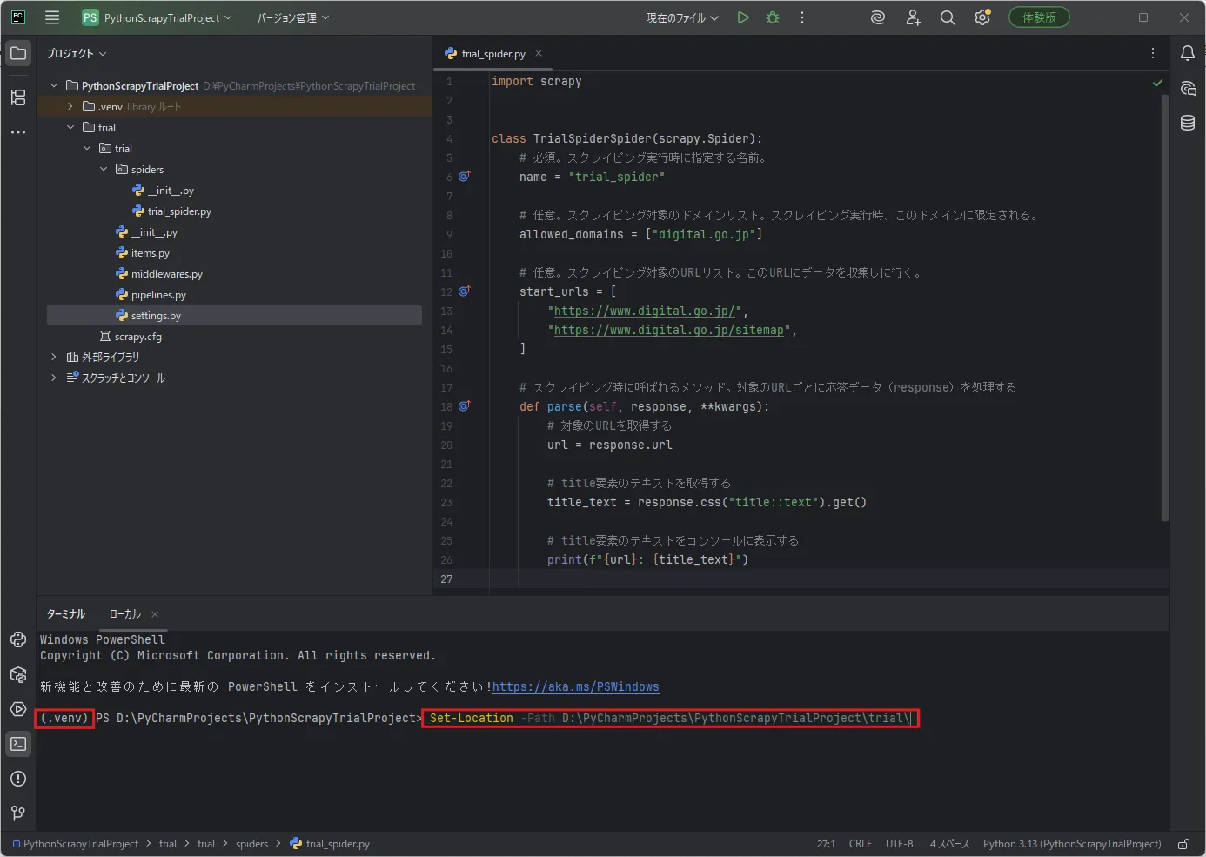This screenshot has height=857, width=1206.
Task: Open the Services tool window icon
Action: pos(18,709)
